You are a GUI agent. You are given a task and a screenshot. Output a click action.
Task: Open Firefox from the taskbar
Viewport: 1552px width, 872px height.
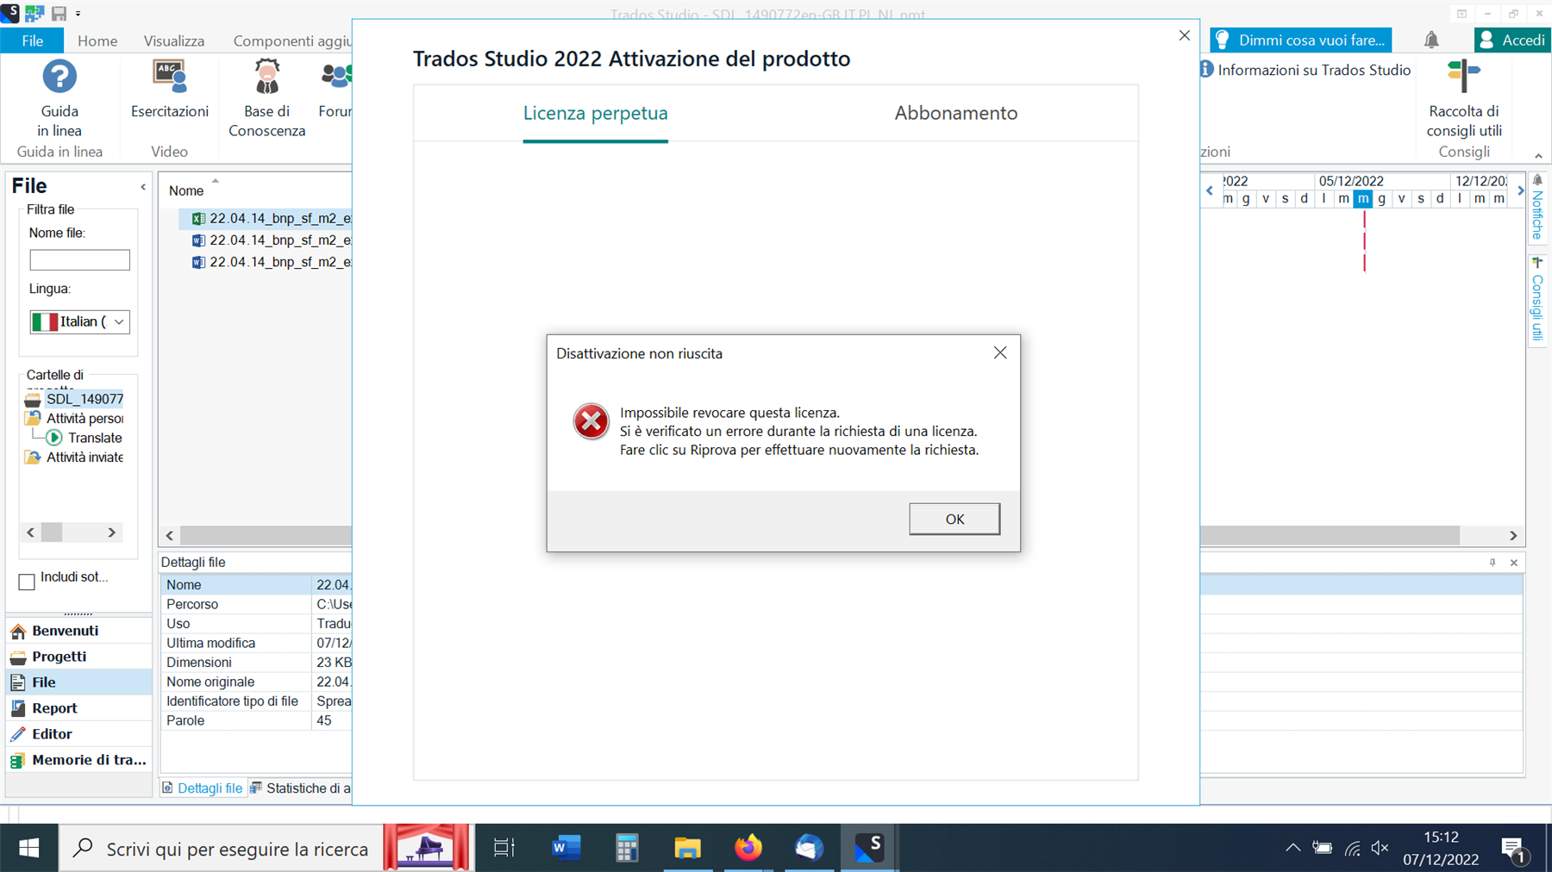[748, 848]
